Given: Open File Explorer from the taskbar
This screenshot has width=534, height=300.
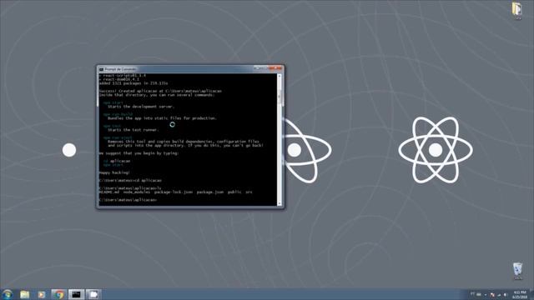Looking at the screenshot, I should click(24, 294).
